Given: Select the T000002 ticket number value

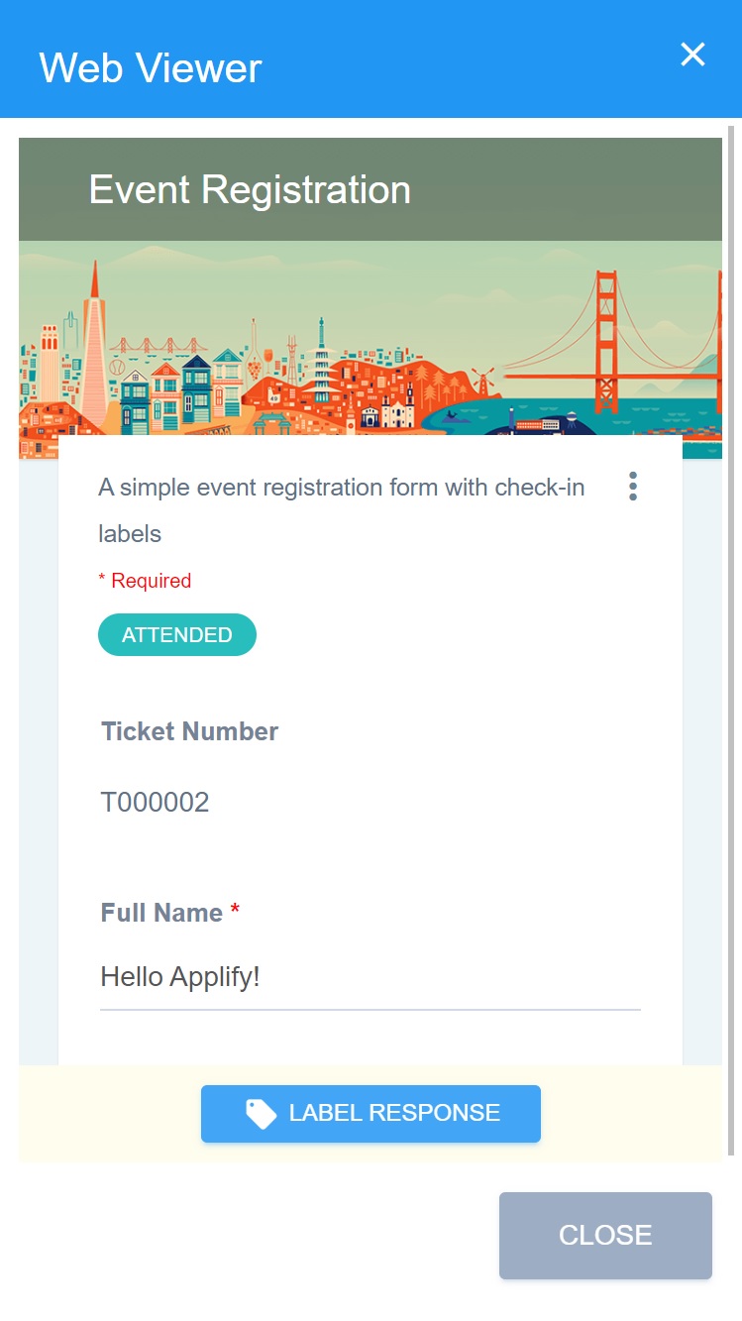Looking at the screenshot, I should [x=155, y=802].
